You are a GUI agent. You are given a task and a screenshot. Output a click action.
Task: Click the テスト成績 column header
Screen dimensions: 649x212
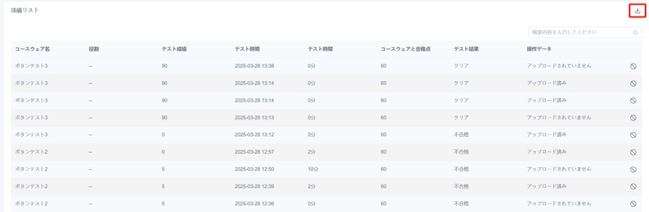[x=174, y=48]
